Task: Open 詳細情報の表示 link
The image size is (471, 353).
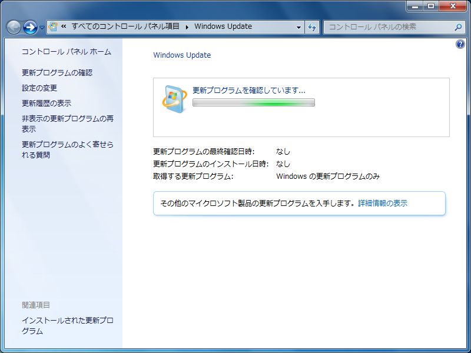Action: [x=383, y=203]
